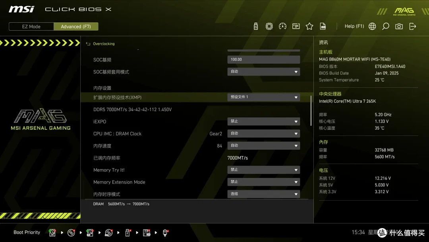Viewport: 429px width, 242px height.
Task: Click MAG B860M MORTAR WIFI (MS-7E40) text
Action: point(355,59)
